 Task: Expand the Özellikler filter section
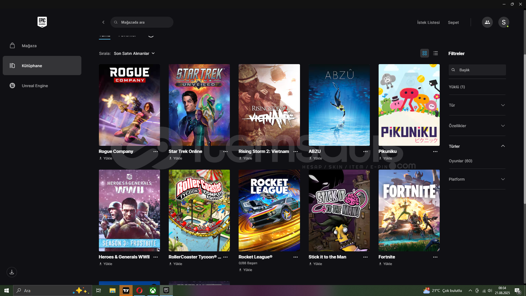point(477,126)
